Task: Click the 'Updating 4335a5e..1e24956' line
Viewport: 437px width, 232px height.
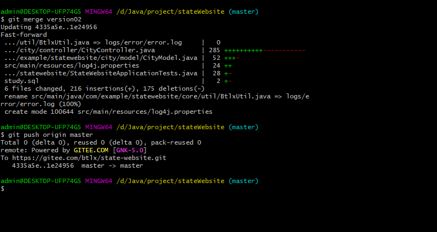Action: click(x=48, y=26)
